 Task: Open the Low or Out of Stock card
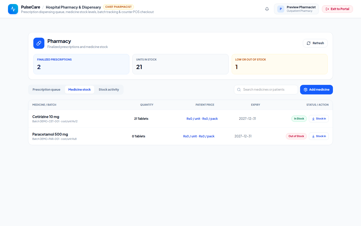pos(280,64)
